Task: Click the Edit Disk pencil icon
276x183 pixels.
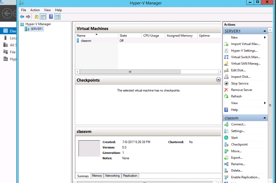Action: (226, 70)
